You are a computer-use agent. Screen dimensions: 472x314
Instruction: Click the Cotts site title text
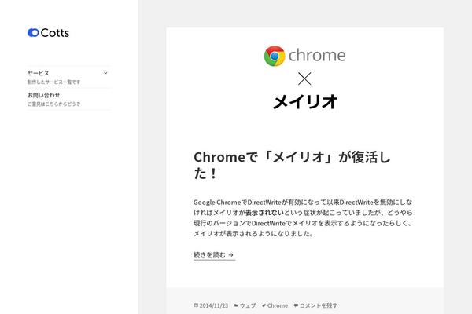tap(55, 33)
